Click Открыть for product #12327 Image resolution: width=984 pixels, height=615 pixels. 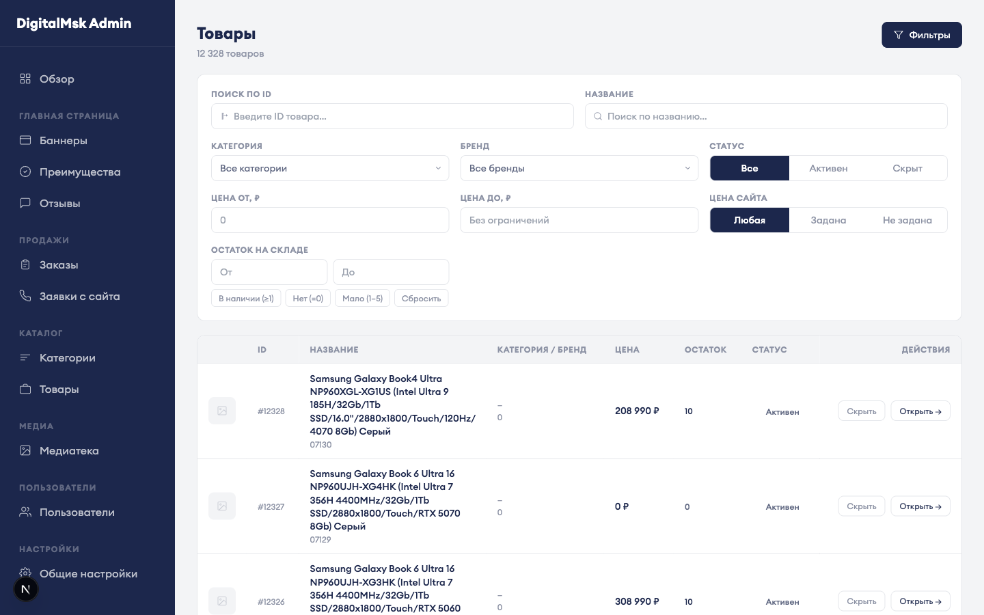[x=920, y=506]
